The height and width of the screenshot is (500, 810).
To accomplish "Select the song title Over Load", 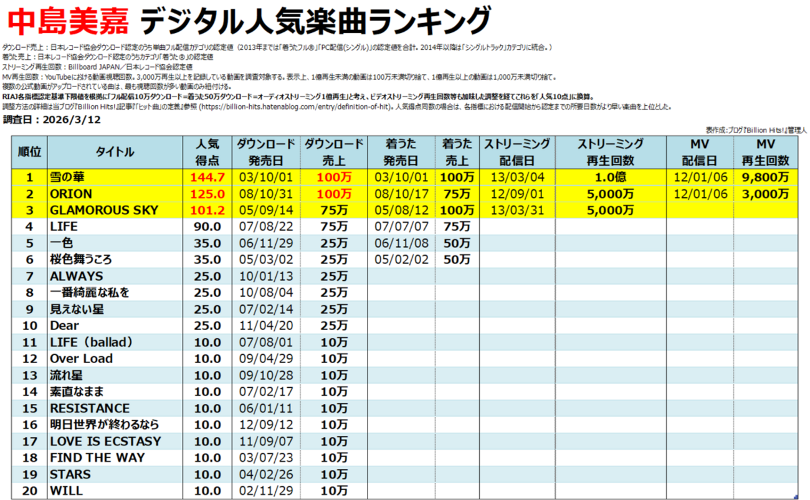I will click(82, 359).
